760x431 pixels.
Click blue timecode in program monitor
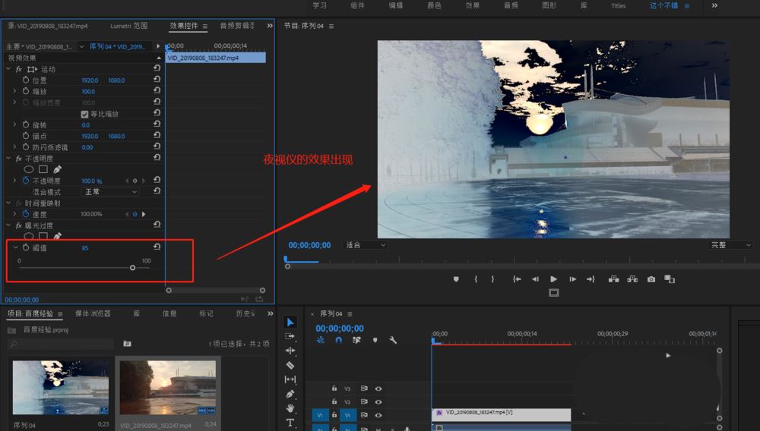310,245
